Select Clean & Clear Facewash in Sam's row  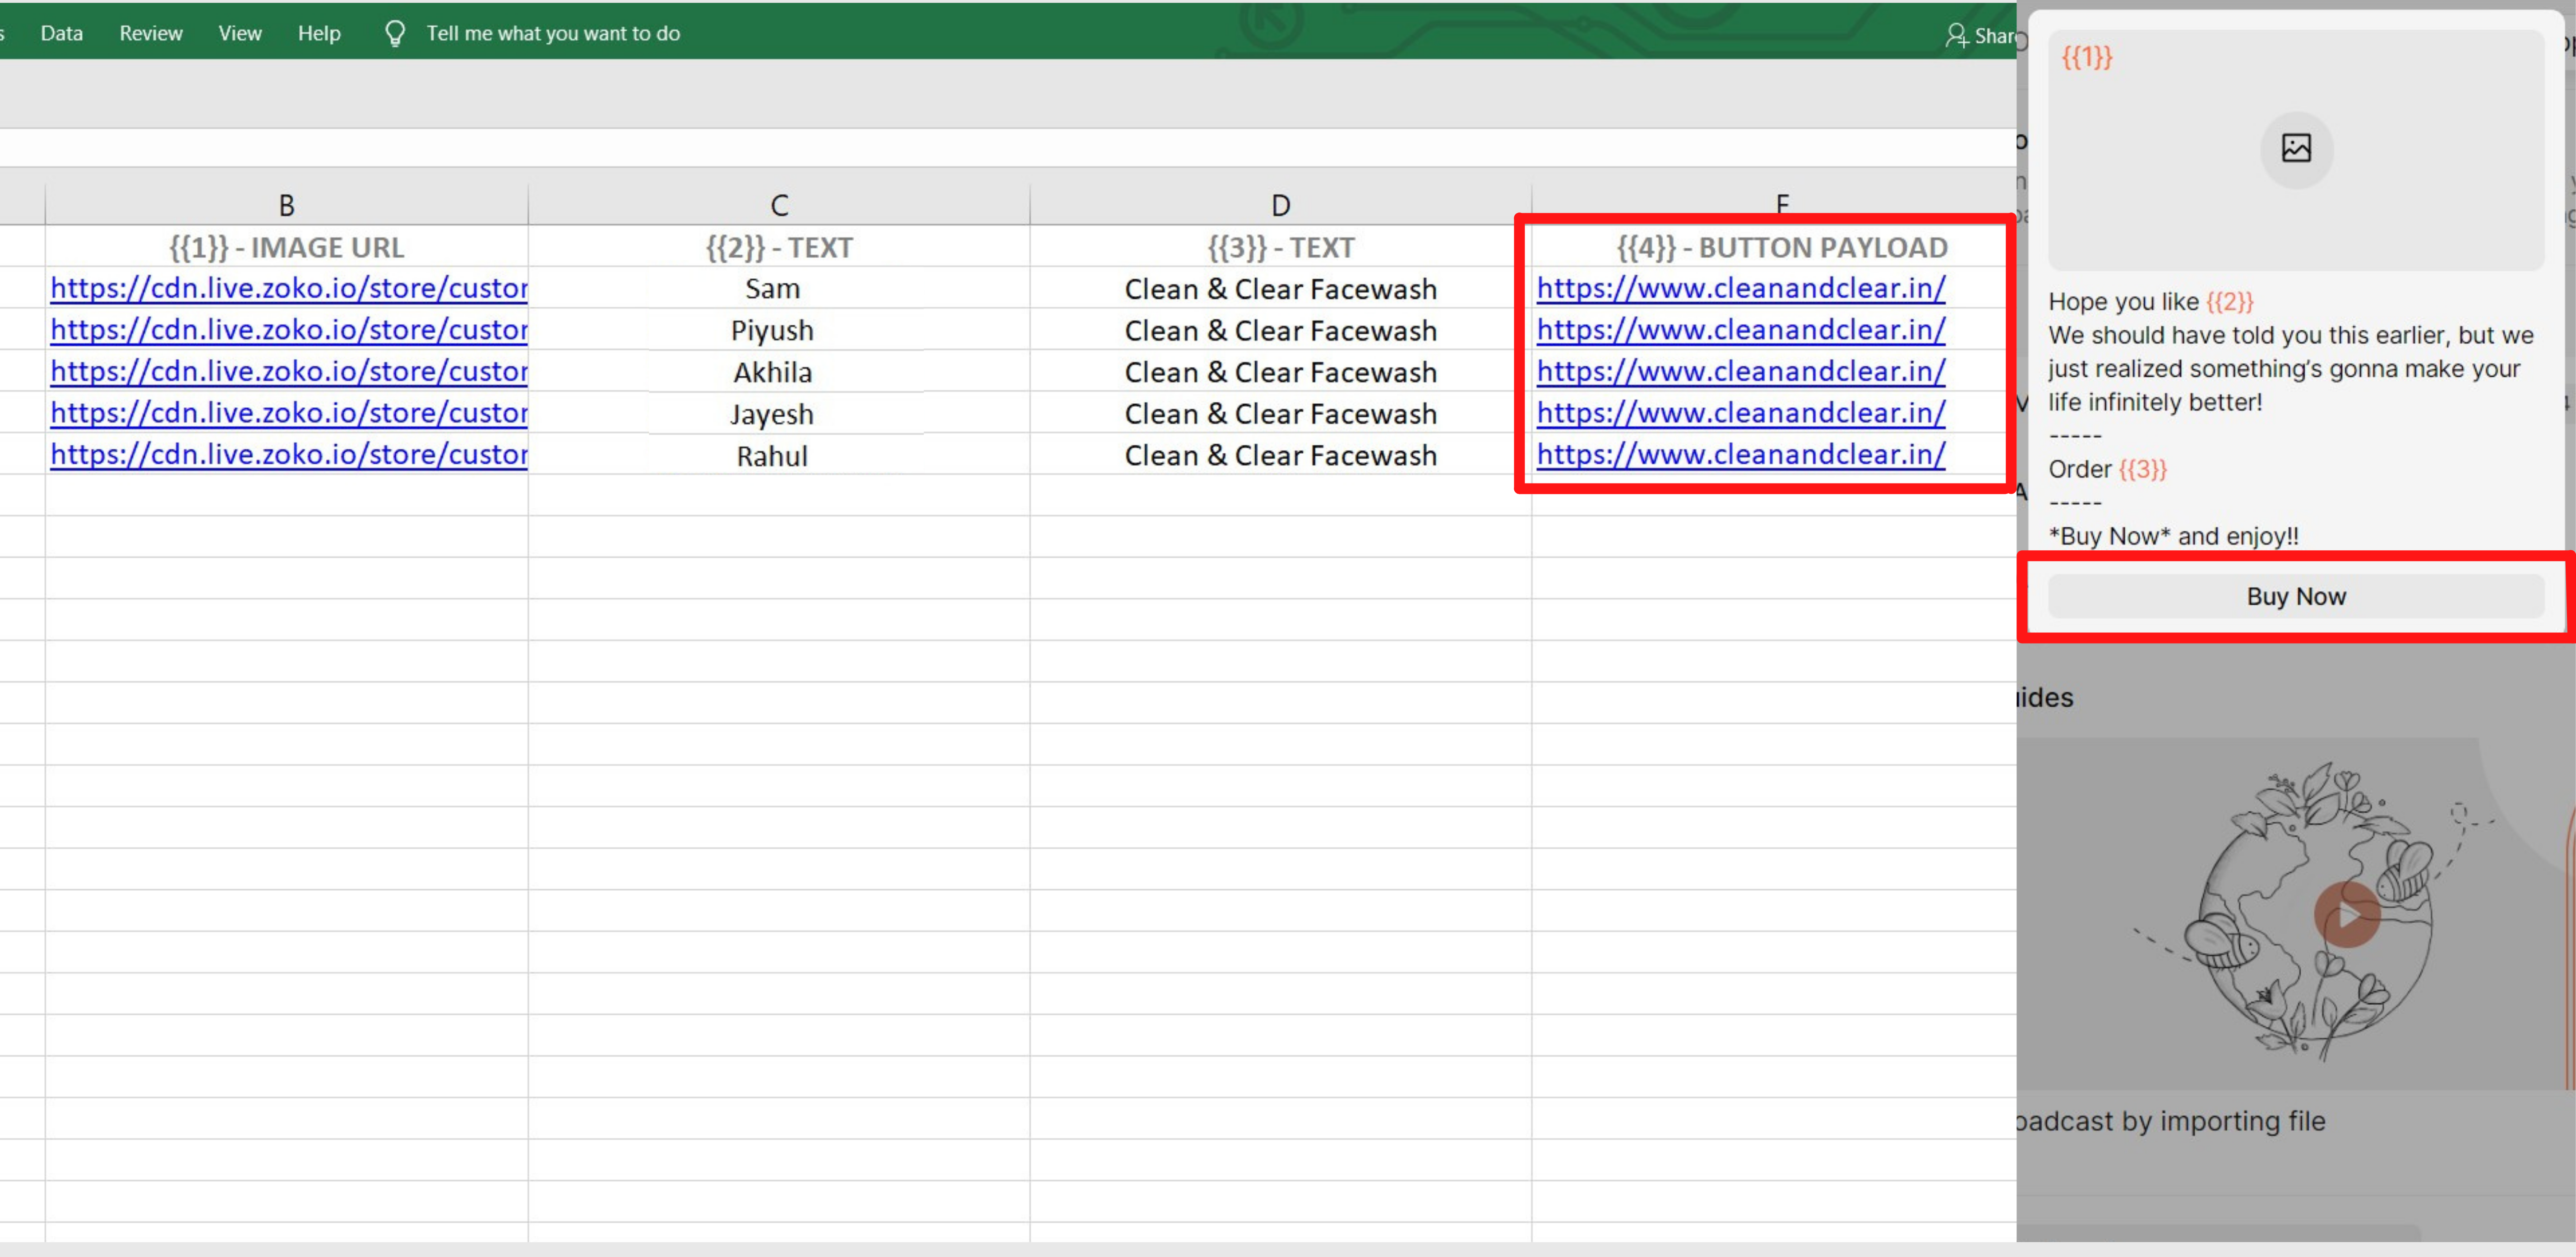pos(1280,289)
